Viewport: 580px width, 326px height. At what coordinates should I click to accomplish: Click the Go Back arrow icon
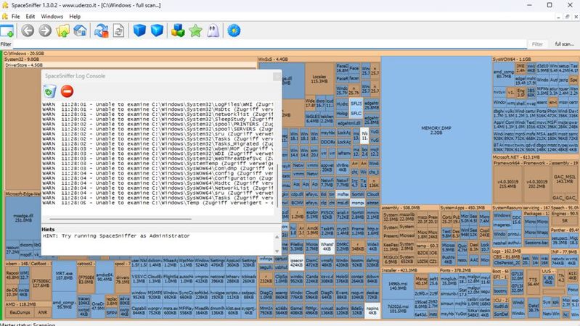[x=28, y=30]
